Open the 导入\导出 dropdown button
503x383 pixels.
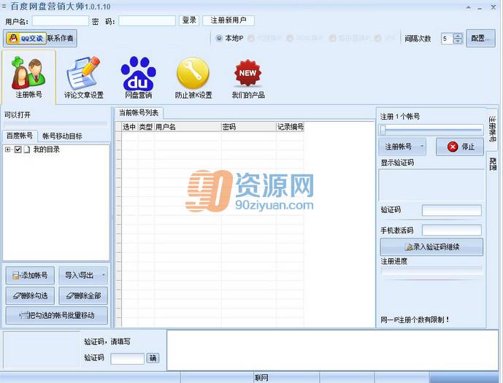click(83, 275)
